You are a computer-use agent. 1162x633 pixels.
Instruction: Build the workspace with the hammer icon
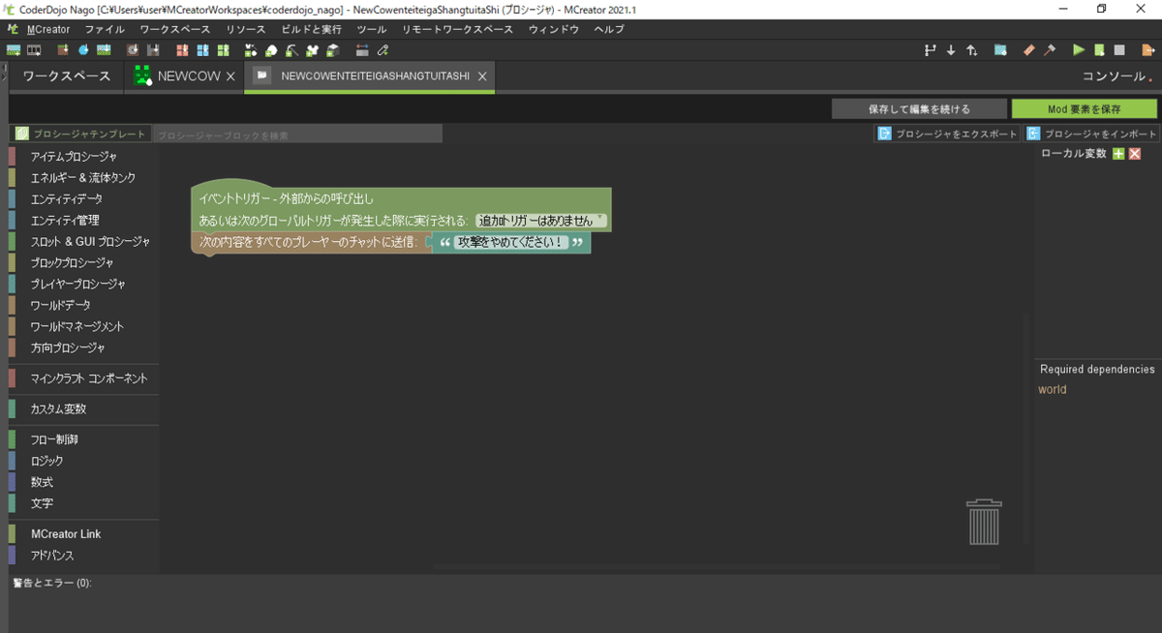click(1050, 49)
